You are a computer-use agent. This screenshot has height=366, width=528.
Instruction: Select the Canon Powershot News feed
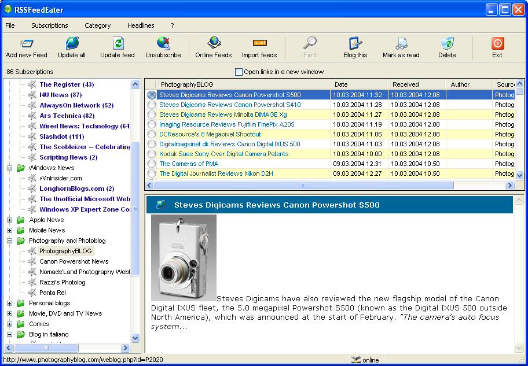click(74, 261)
